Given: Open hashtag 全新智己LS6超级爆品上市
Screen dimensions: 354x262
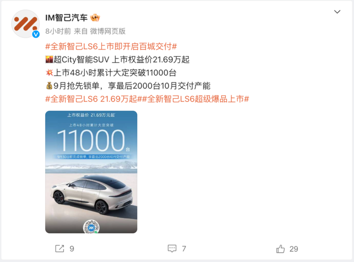Looking at the screenshot, I should click(196, 99).
